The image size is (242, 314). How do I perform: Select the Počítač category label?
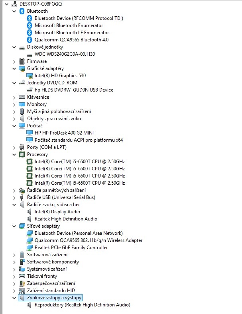coord(35,126)
